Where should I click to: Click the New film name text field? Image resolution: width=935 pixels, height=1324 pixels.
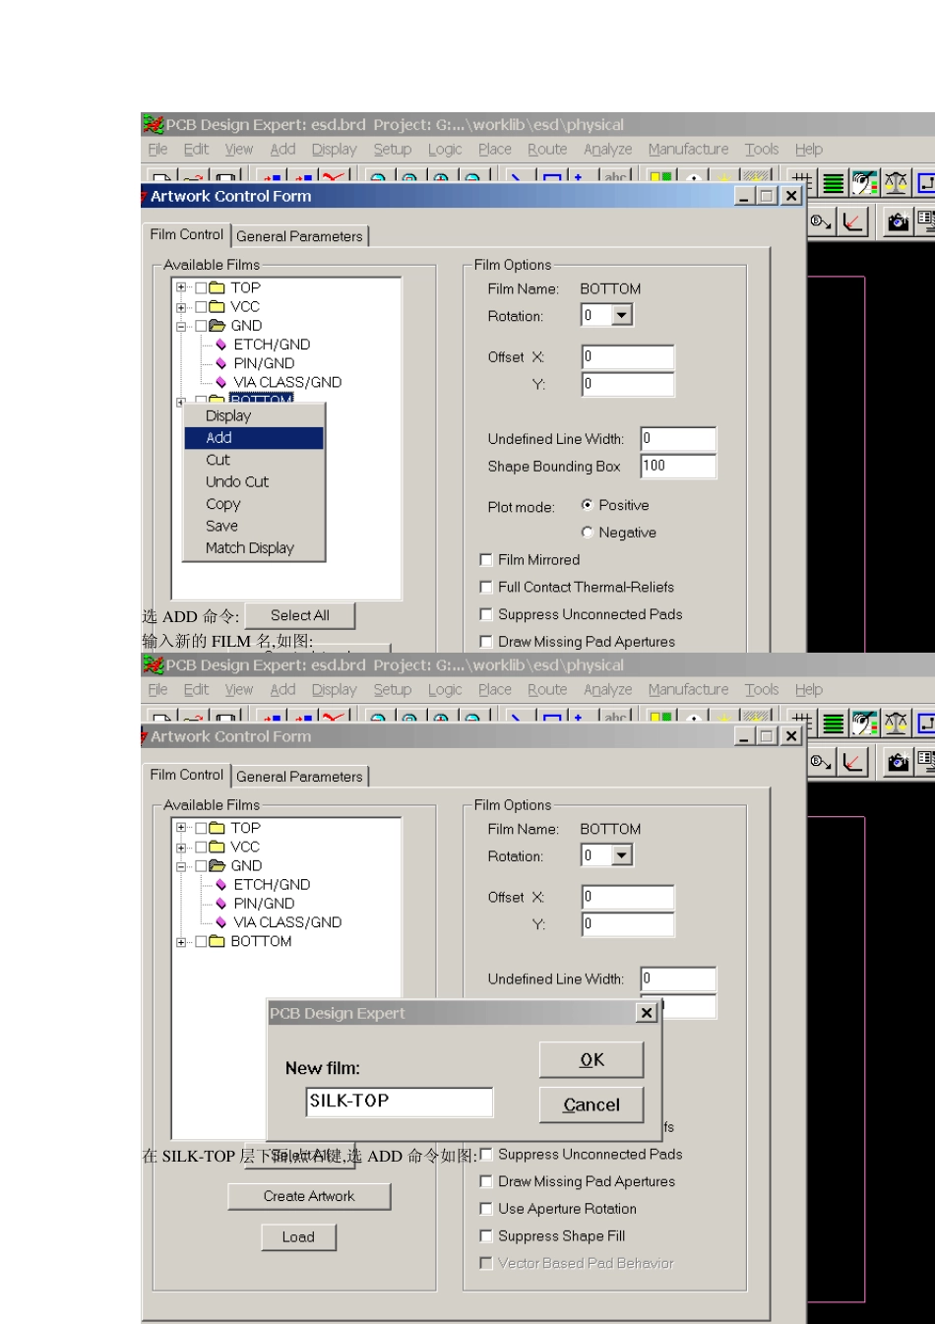pos(399,1102)
